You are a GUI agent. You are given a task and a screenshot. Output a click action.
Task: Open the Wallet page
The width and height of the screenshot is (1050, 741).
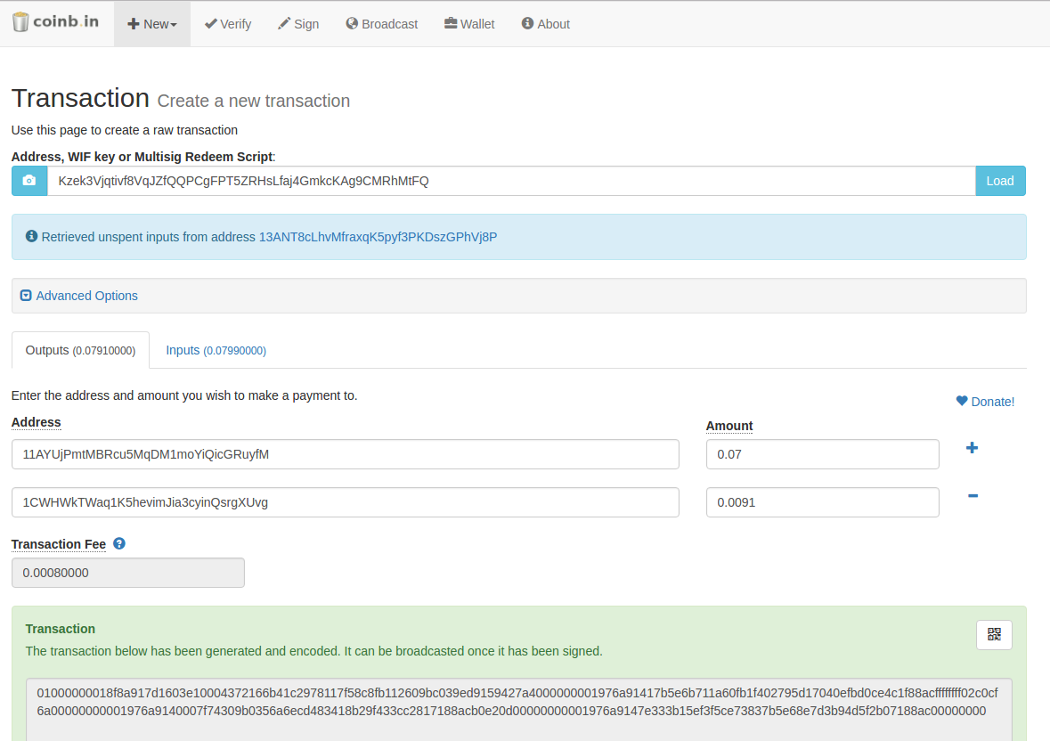tap(469, 24)
